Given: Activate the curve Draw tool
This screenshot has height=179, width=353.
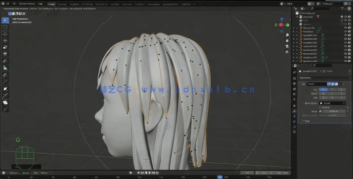Looking at the screenshot, I should click(x=5, y=75).
